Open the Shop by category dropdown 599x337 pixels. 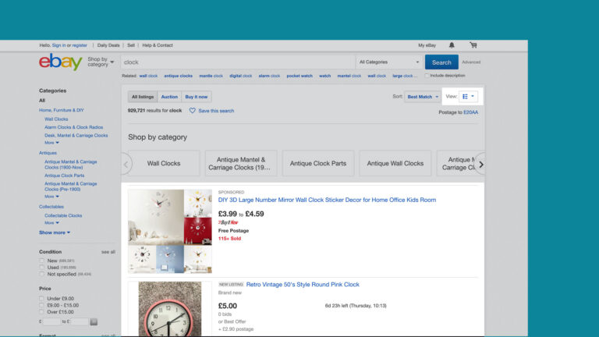tap(101, 62)
